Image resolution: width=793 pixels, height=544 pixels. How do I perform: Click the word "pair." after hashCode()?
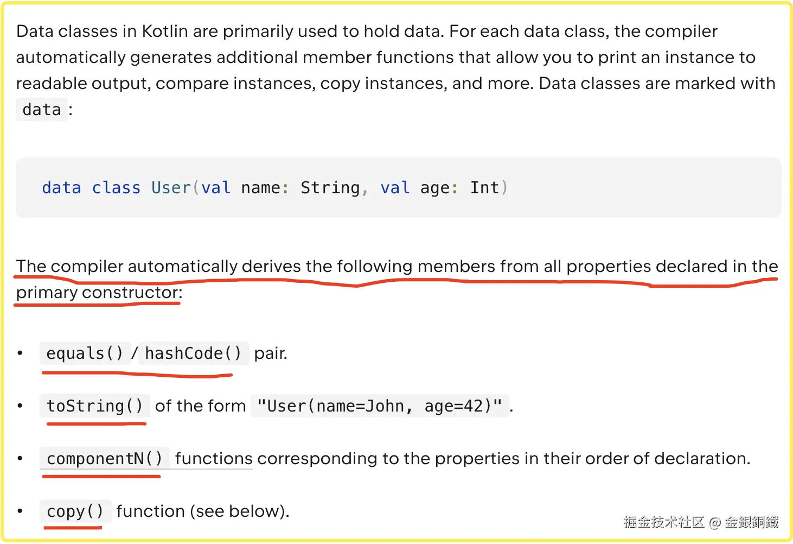coord(271,353)
